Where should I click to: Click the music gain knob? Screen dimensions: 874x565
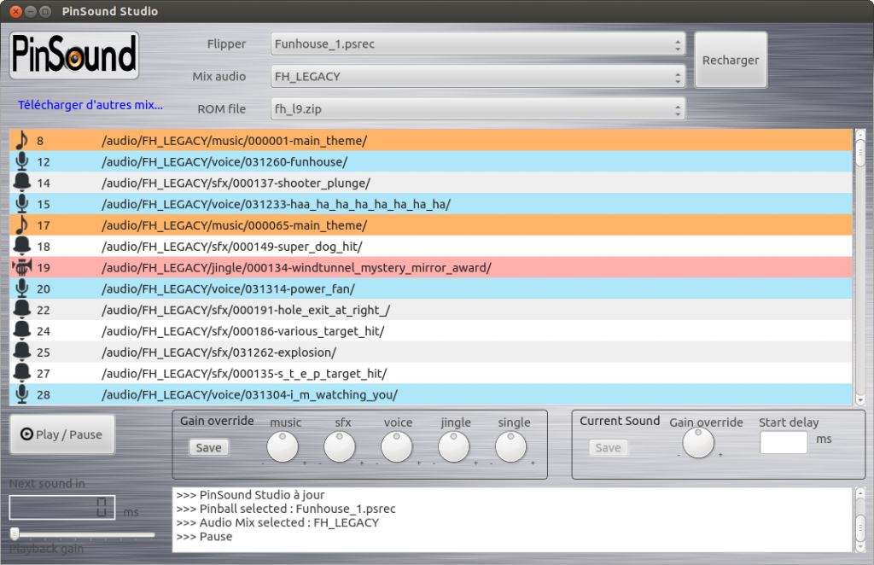[283, 446]
